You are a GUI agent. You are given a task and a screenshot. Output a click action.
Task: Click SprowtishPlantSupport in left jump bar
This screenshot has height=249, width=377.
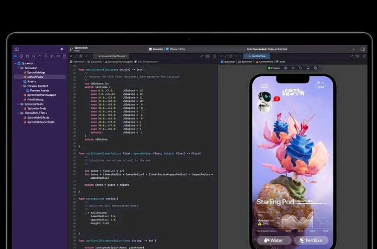119,62
